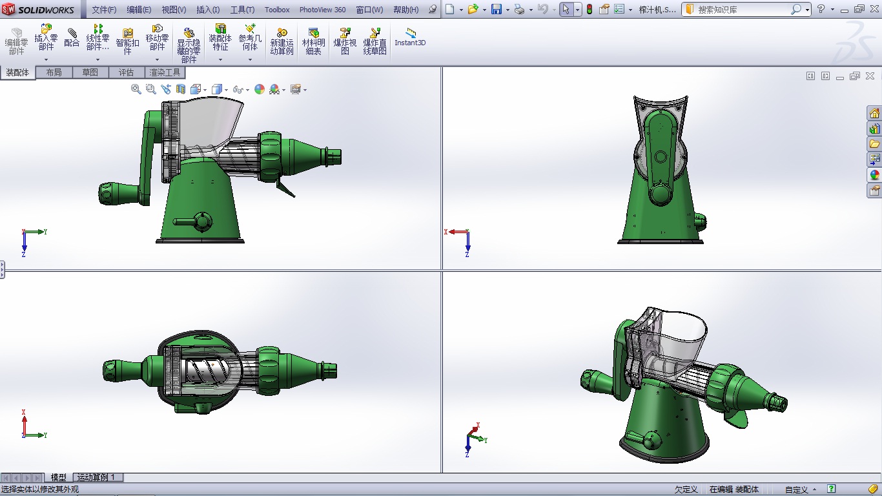Viewport: 882px width, 496px height.
Task: Click the 爆炸视图 (Exploded View) tool
Action: [345, 41]
